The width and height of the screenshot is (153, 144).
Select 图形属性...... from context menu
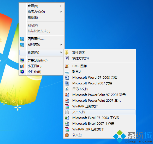pos(42,39)
